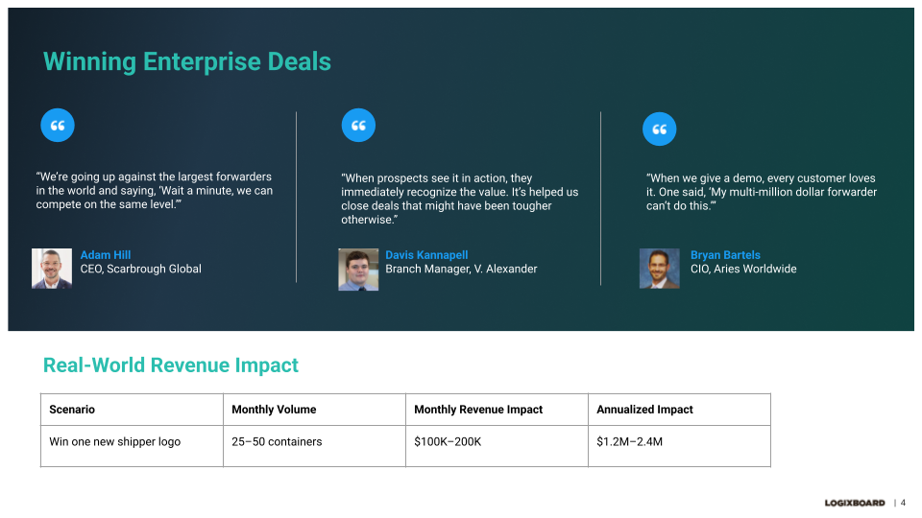Click the '25–50 containers' cell
Image resolution: width=922 pixels, height=518 pixels.
click(315, 446)
